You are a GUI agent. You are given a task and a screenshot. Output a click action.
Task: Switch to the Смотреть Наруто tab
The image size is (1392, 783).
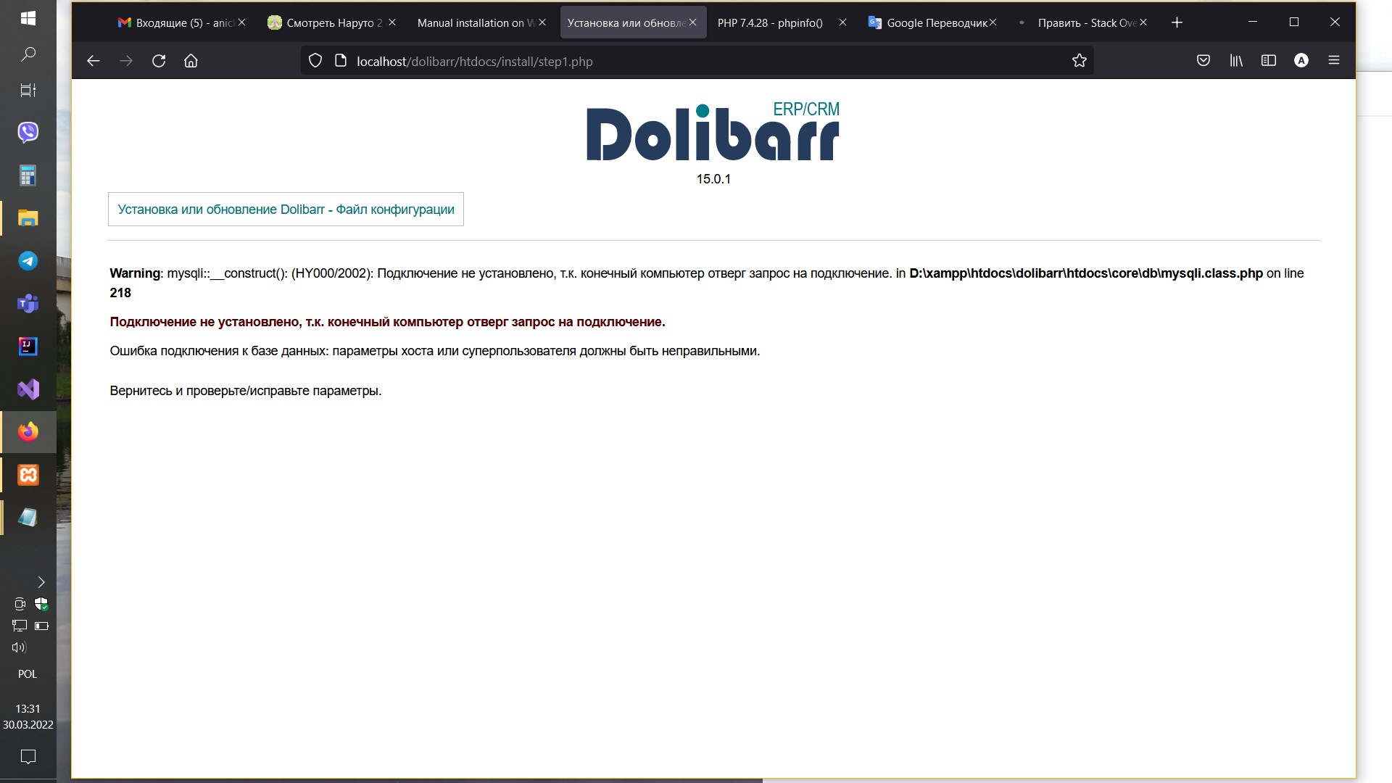click(331, 22)
